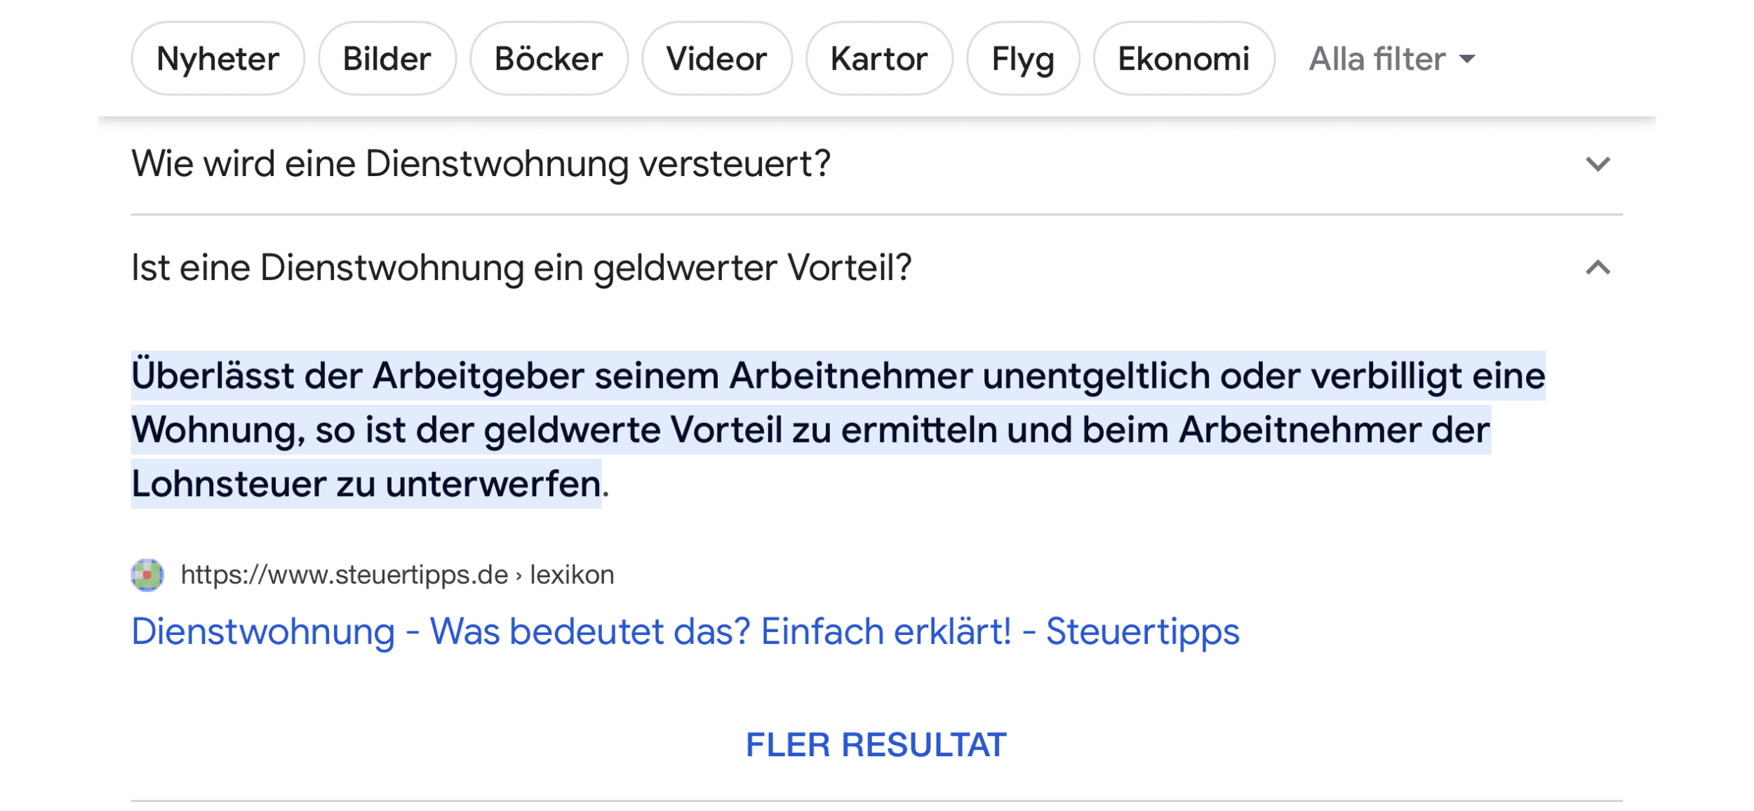Click the https://www.steuertipps.de URL text
The image size is (1754, 811).
pos(344,575)
